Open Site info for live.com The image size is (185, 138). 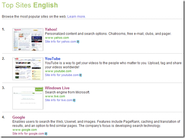(x=58, y=100)
